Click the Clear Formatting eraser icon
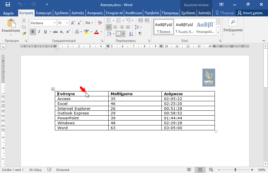 tap(100, 23)
